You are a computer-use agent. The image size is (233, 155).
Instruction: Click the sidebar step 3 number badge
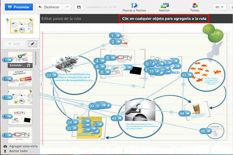[x=7, y=97]
